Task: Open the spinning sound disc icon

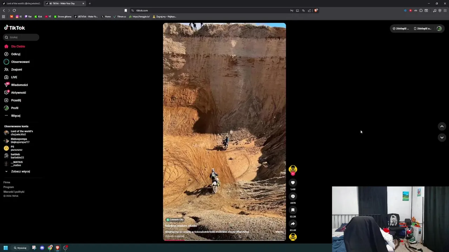Action: click(293, 237)
